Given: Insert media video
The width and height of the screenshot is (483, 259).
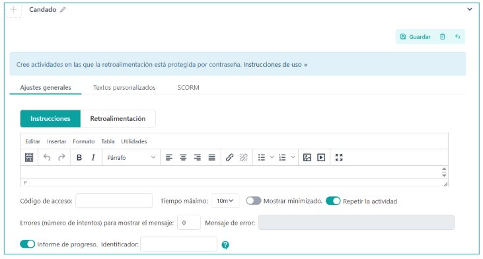Looking at the screenshot, I should tap(321, 157).
